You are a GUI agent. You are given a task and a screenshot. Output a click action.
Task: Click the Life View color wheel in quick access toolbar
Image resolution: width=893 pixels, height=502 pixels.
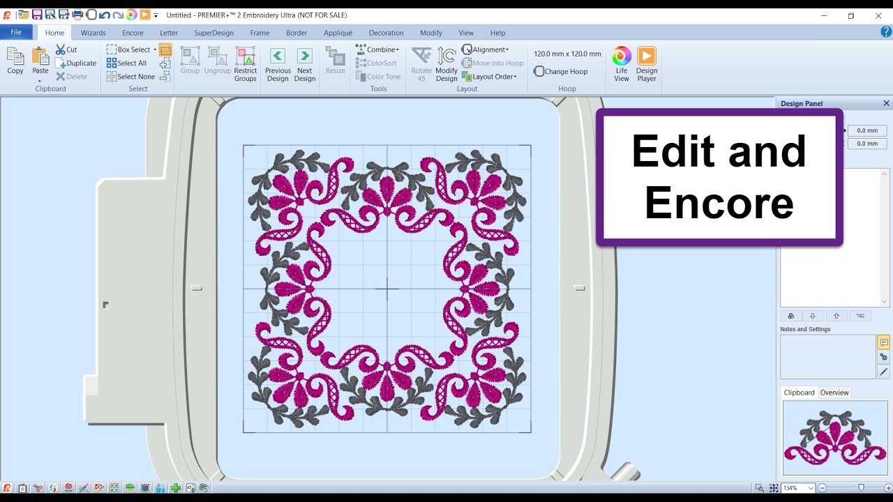point(132,15)
